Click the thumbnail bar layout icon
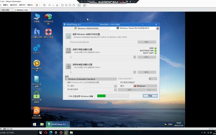This screenshot has width=216, height=135. 66,5
